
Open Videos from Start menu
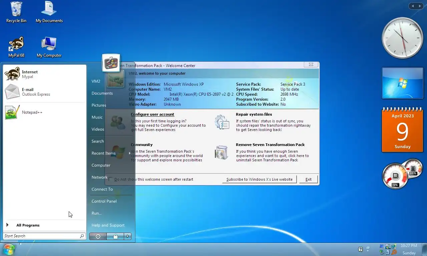(98, 129)
